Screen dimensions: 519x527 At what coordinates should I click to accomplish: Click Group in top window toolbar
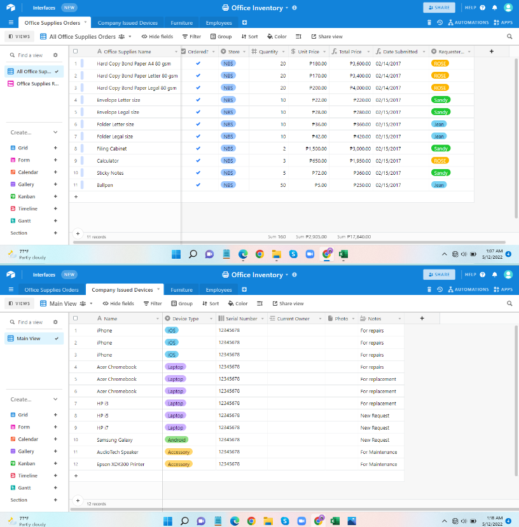pyautogui.click(x=221, y=37)
